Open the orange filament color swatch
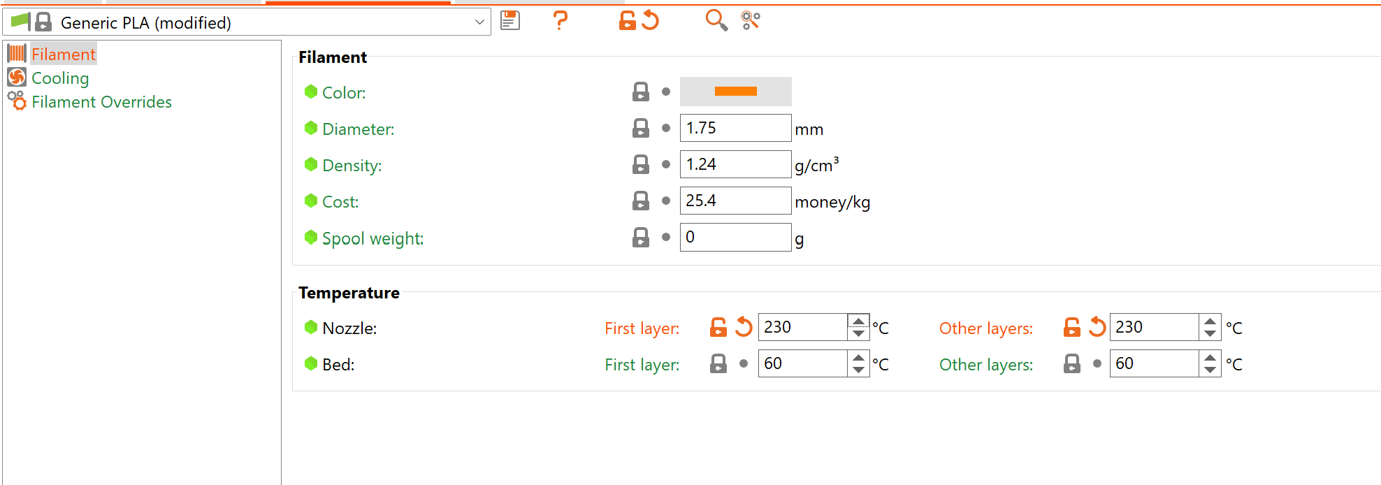This screenshot has width=1381, height=485. pyautogui.click(x=735, y=92)
